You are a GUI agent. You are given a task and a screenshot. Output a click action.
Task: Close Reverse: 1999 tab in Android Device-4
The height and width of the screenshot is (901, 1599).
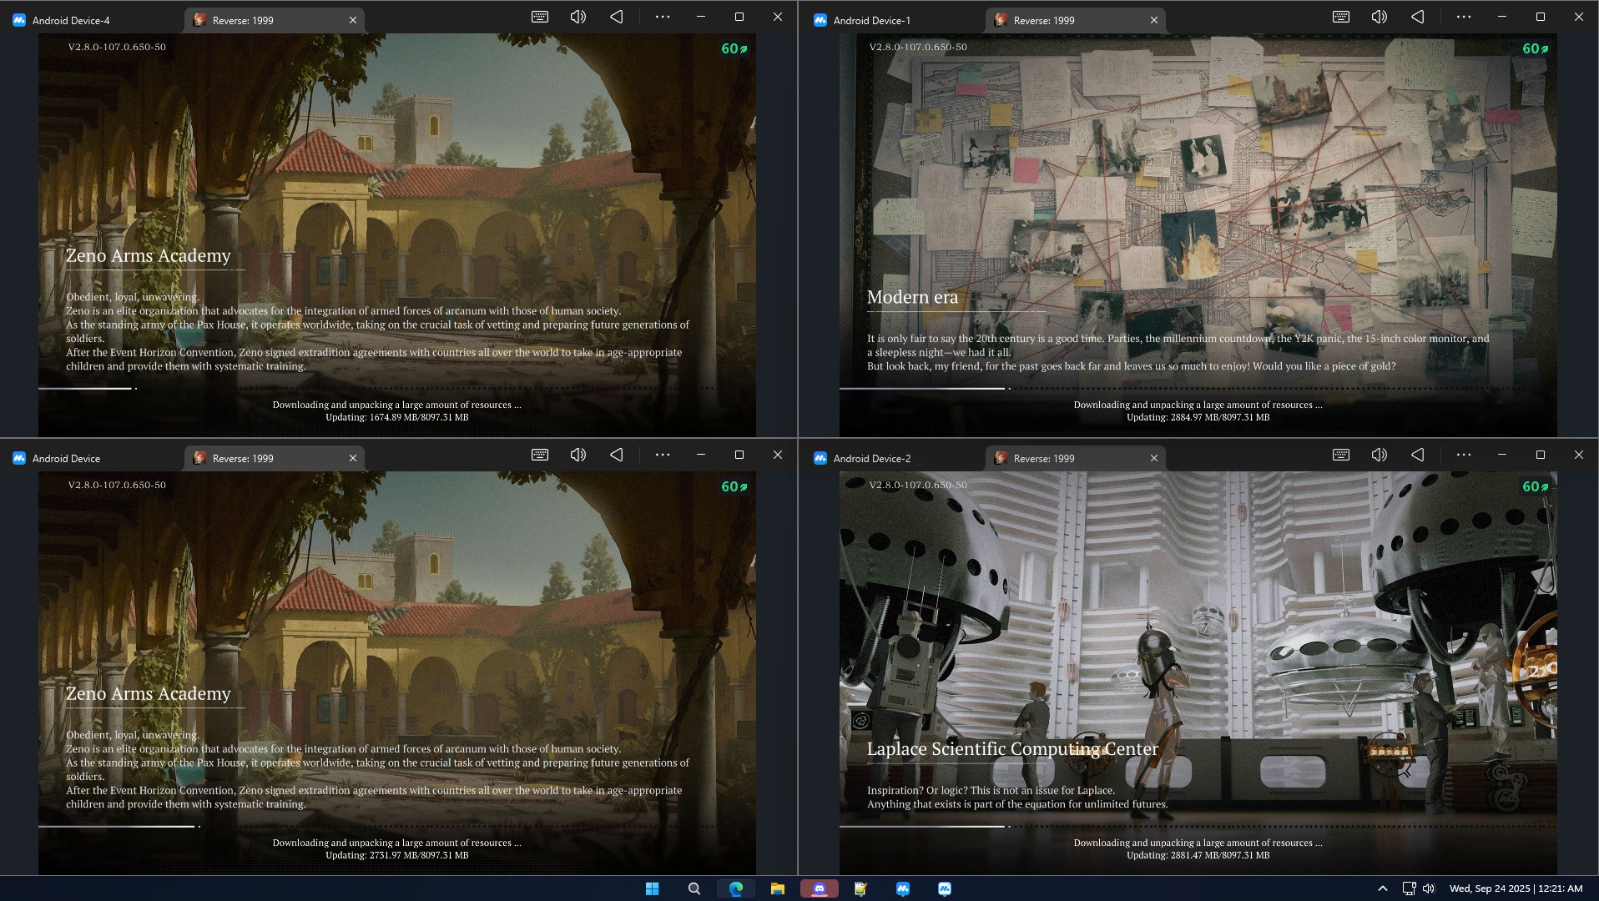353,20
